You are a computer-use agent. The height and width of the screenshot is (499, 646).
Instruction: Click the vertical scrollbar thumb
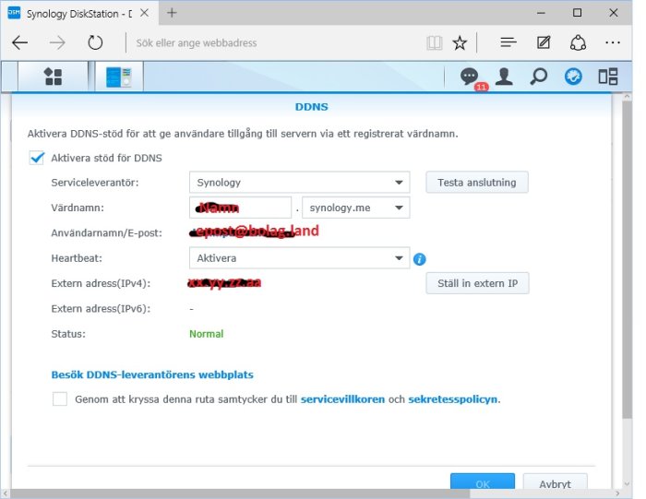627,259
